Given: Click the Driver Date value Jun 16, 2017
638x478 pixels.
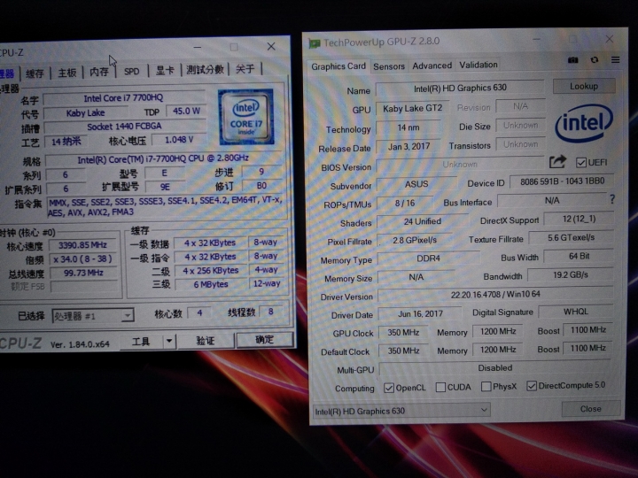Looking at the screenshot, I should tap(420, 313).
